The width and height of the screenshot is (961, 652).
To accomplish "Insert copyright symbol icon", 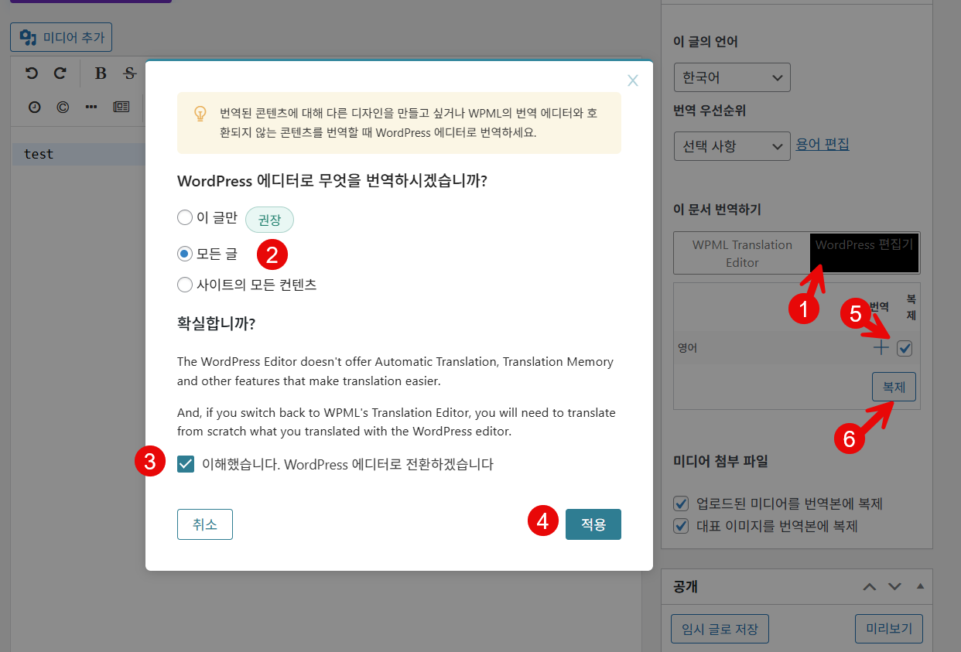I will (x=63, y=108).
